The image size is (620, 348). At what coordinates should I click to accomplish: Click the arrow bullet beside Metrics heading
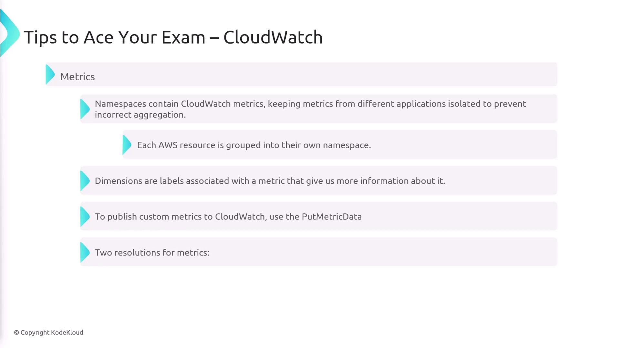point(50,74)
